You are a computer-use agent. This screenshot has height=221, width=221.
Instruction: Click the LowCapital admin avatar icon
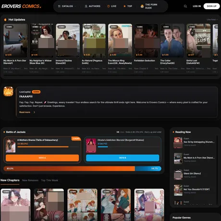pos(8,91)
